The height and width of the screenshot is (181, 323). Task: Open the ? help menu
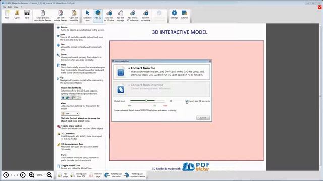pos(21,7)
